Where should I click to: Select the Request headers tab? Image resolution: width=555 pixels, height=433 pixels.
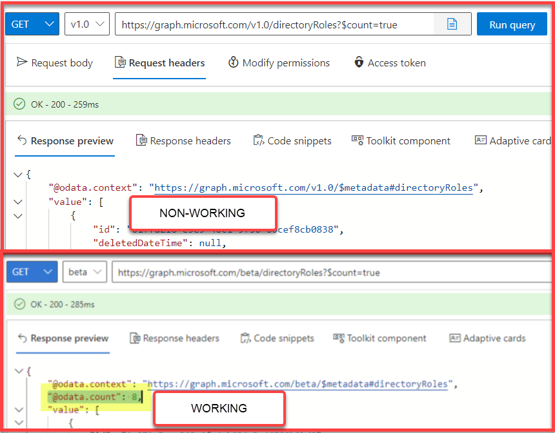(159, 63)
